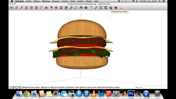Open the Fichier menu
The width and height of the screenshot is (176, 99).
tap(29, 1)
